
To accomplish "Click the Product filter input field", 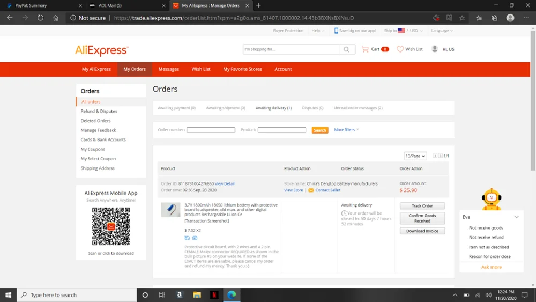I will coord(282,130).
